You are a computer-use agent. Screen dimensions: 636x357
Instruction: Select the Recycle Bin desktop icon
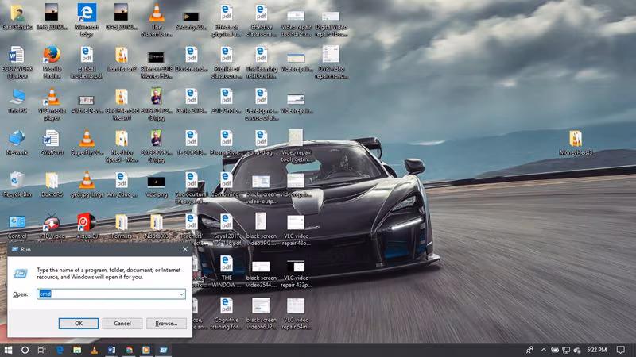17,185
